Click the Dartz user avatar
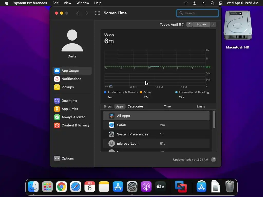 72,40
